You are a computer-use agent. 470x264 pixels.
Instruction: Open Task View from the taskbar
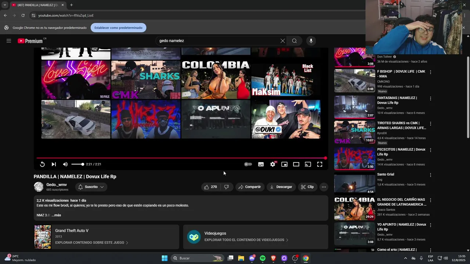pyautogui.click(x=230, y=258)
